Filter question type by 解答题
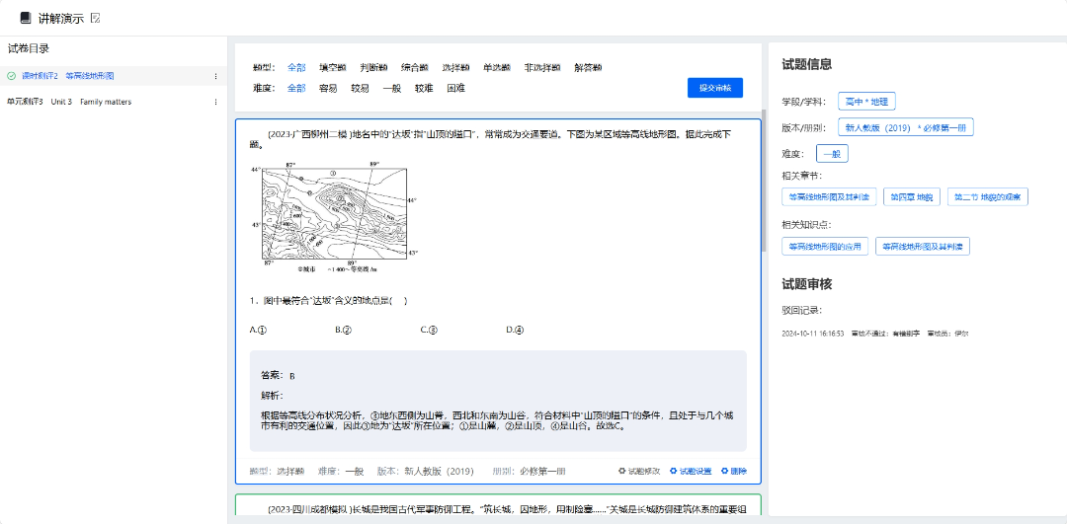 (x=588, y=67)
